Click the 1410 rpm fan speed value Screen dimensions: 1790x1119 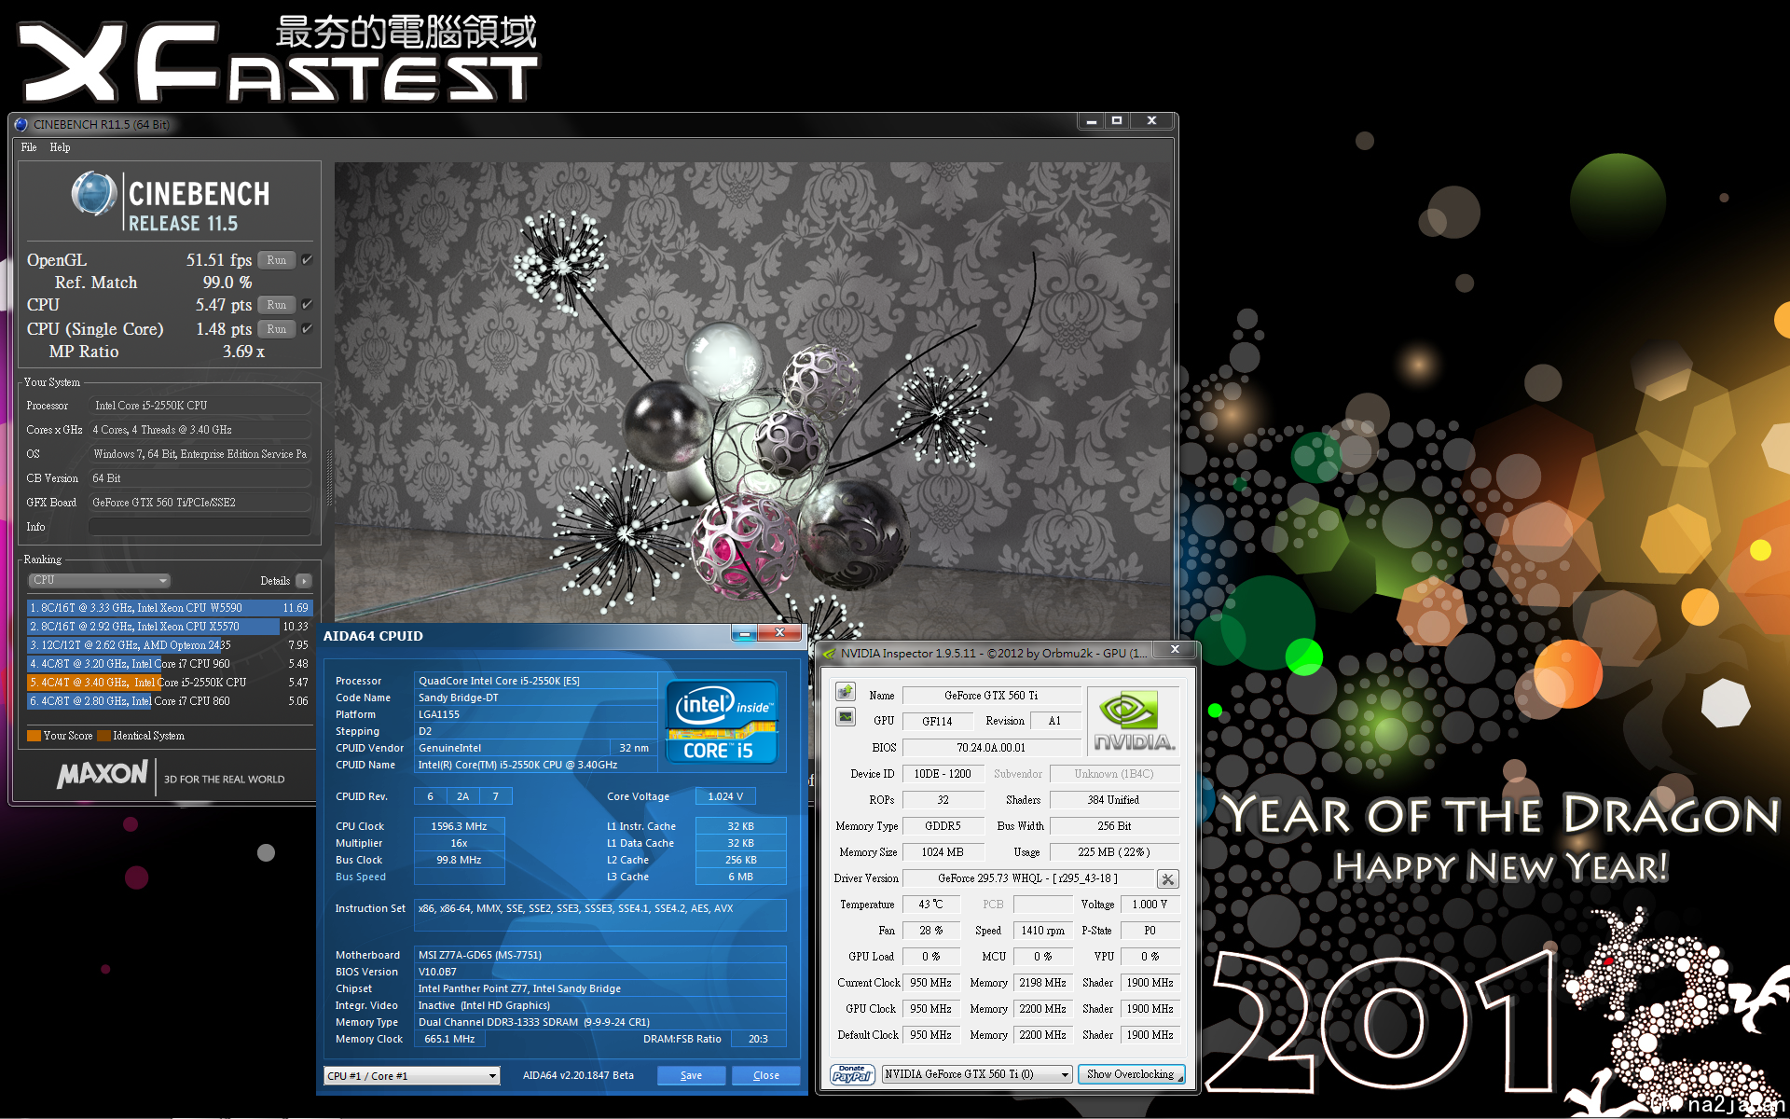tap(1042, 931)
